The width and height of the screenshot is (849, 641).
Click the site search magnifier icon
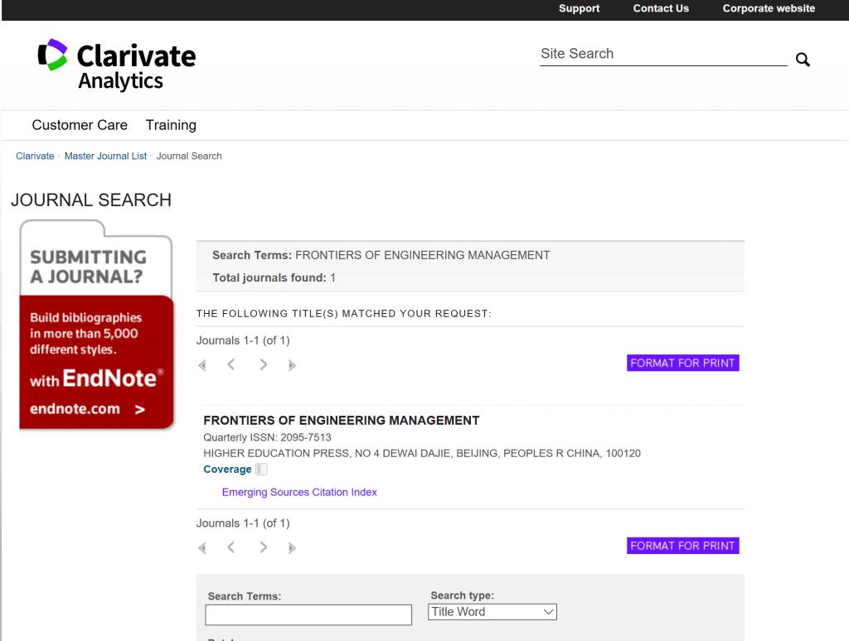pos(803,60)
